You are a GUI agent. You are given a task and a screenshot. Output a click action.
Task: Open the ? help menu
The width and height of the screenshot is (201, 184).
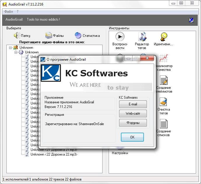pos(17,12)
